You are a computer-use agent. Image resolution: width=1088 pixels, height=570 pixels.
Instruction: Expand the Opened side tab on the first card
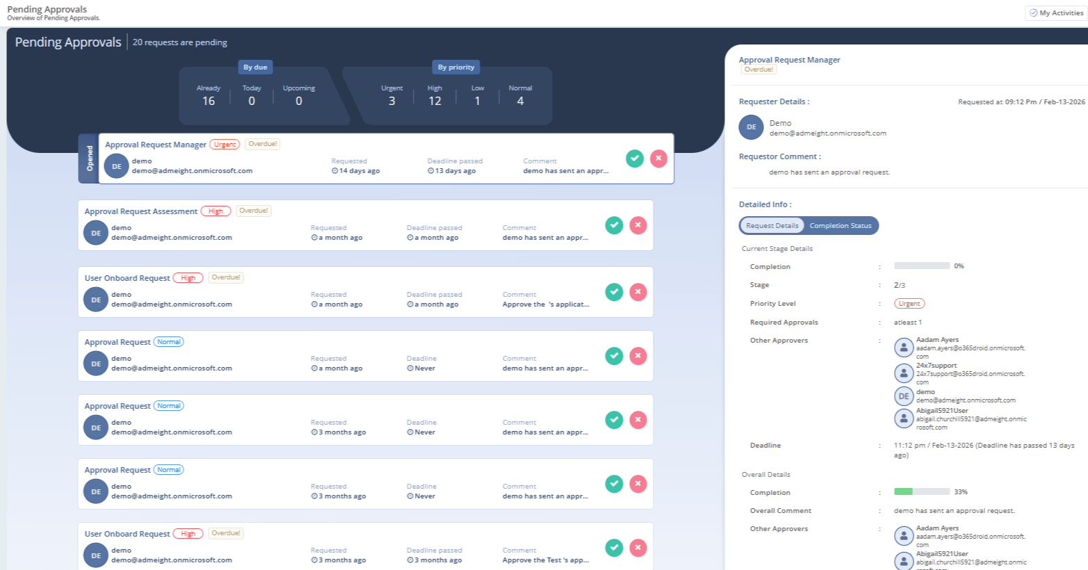[x=89, y=158]
